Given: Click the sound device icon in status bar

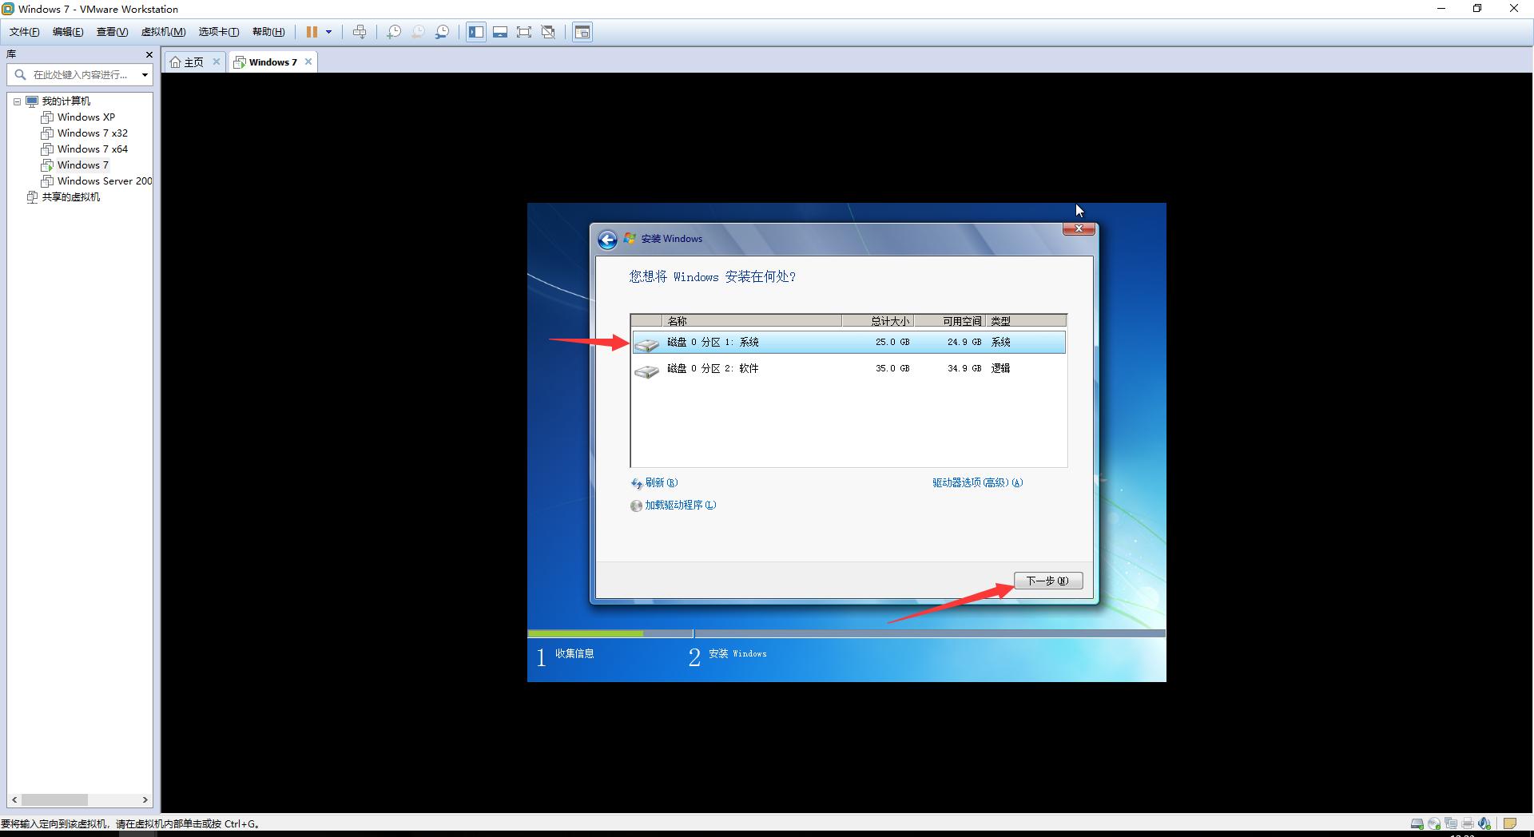Looking at the screenshot, I should [x=1484, y=823].
